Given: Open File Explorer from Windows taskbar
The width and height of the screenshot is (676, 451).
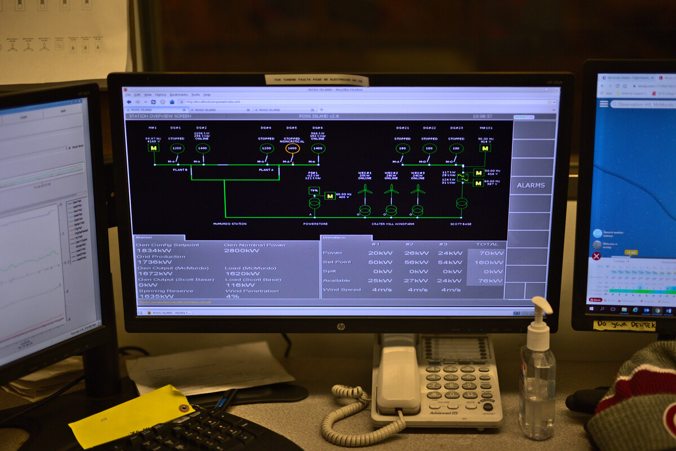Looking at the screenshot, I should 624,309.
